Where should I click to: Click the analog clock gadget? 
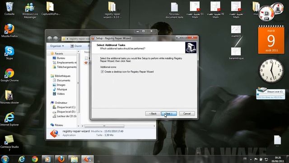point(271,71)
